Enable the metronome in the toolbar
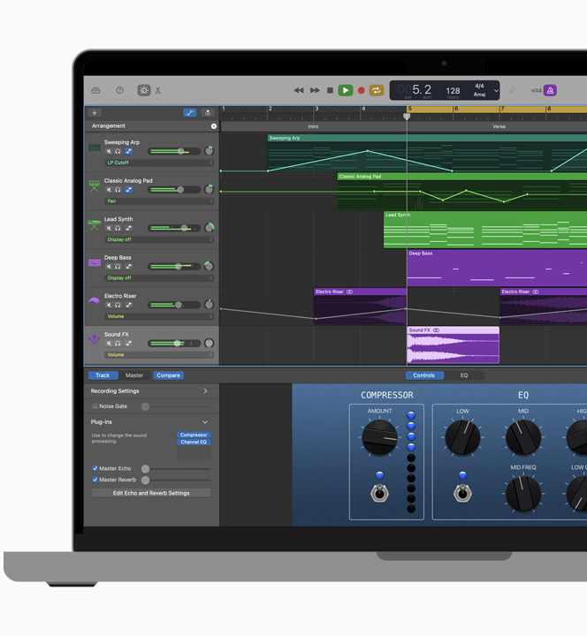 point(549,90)
